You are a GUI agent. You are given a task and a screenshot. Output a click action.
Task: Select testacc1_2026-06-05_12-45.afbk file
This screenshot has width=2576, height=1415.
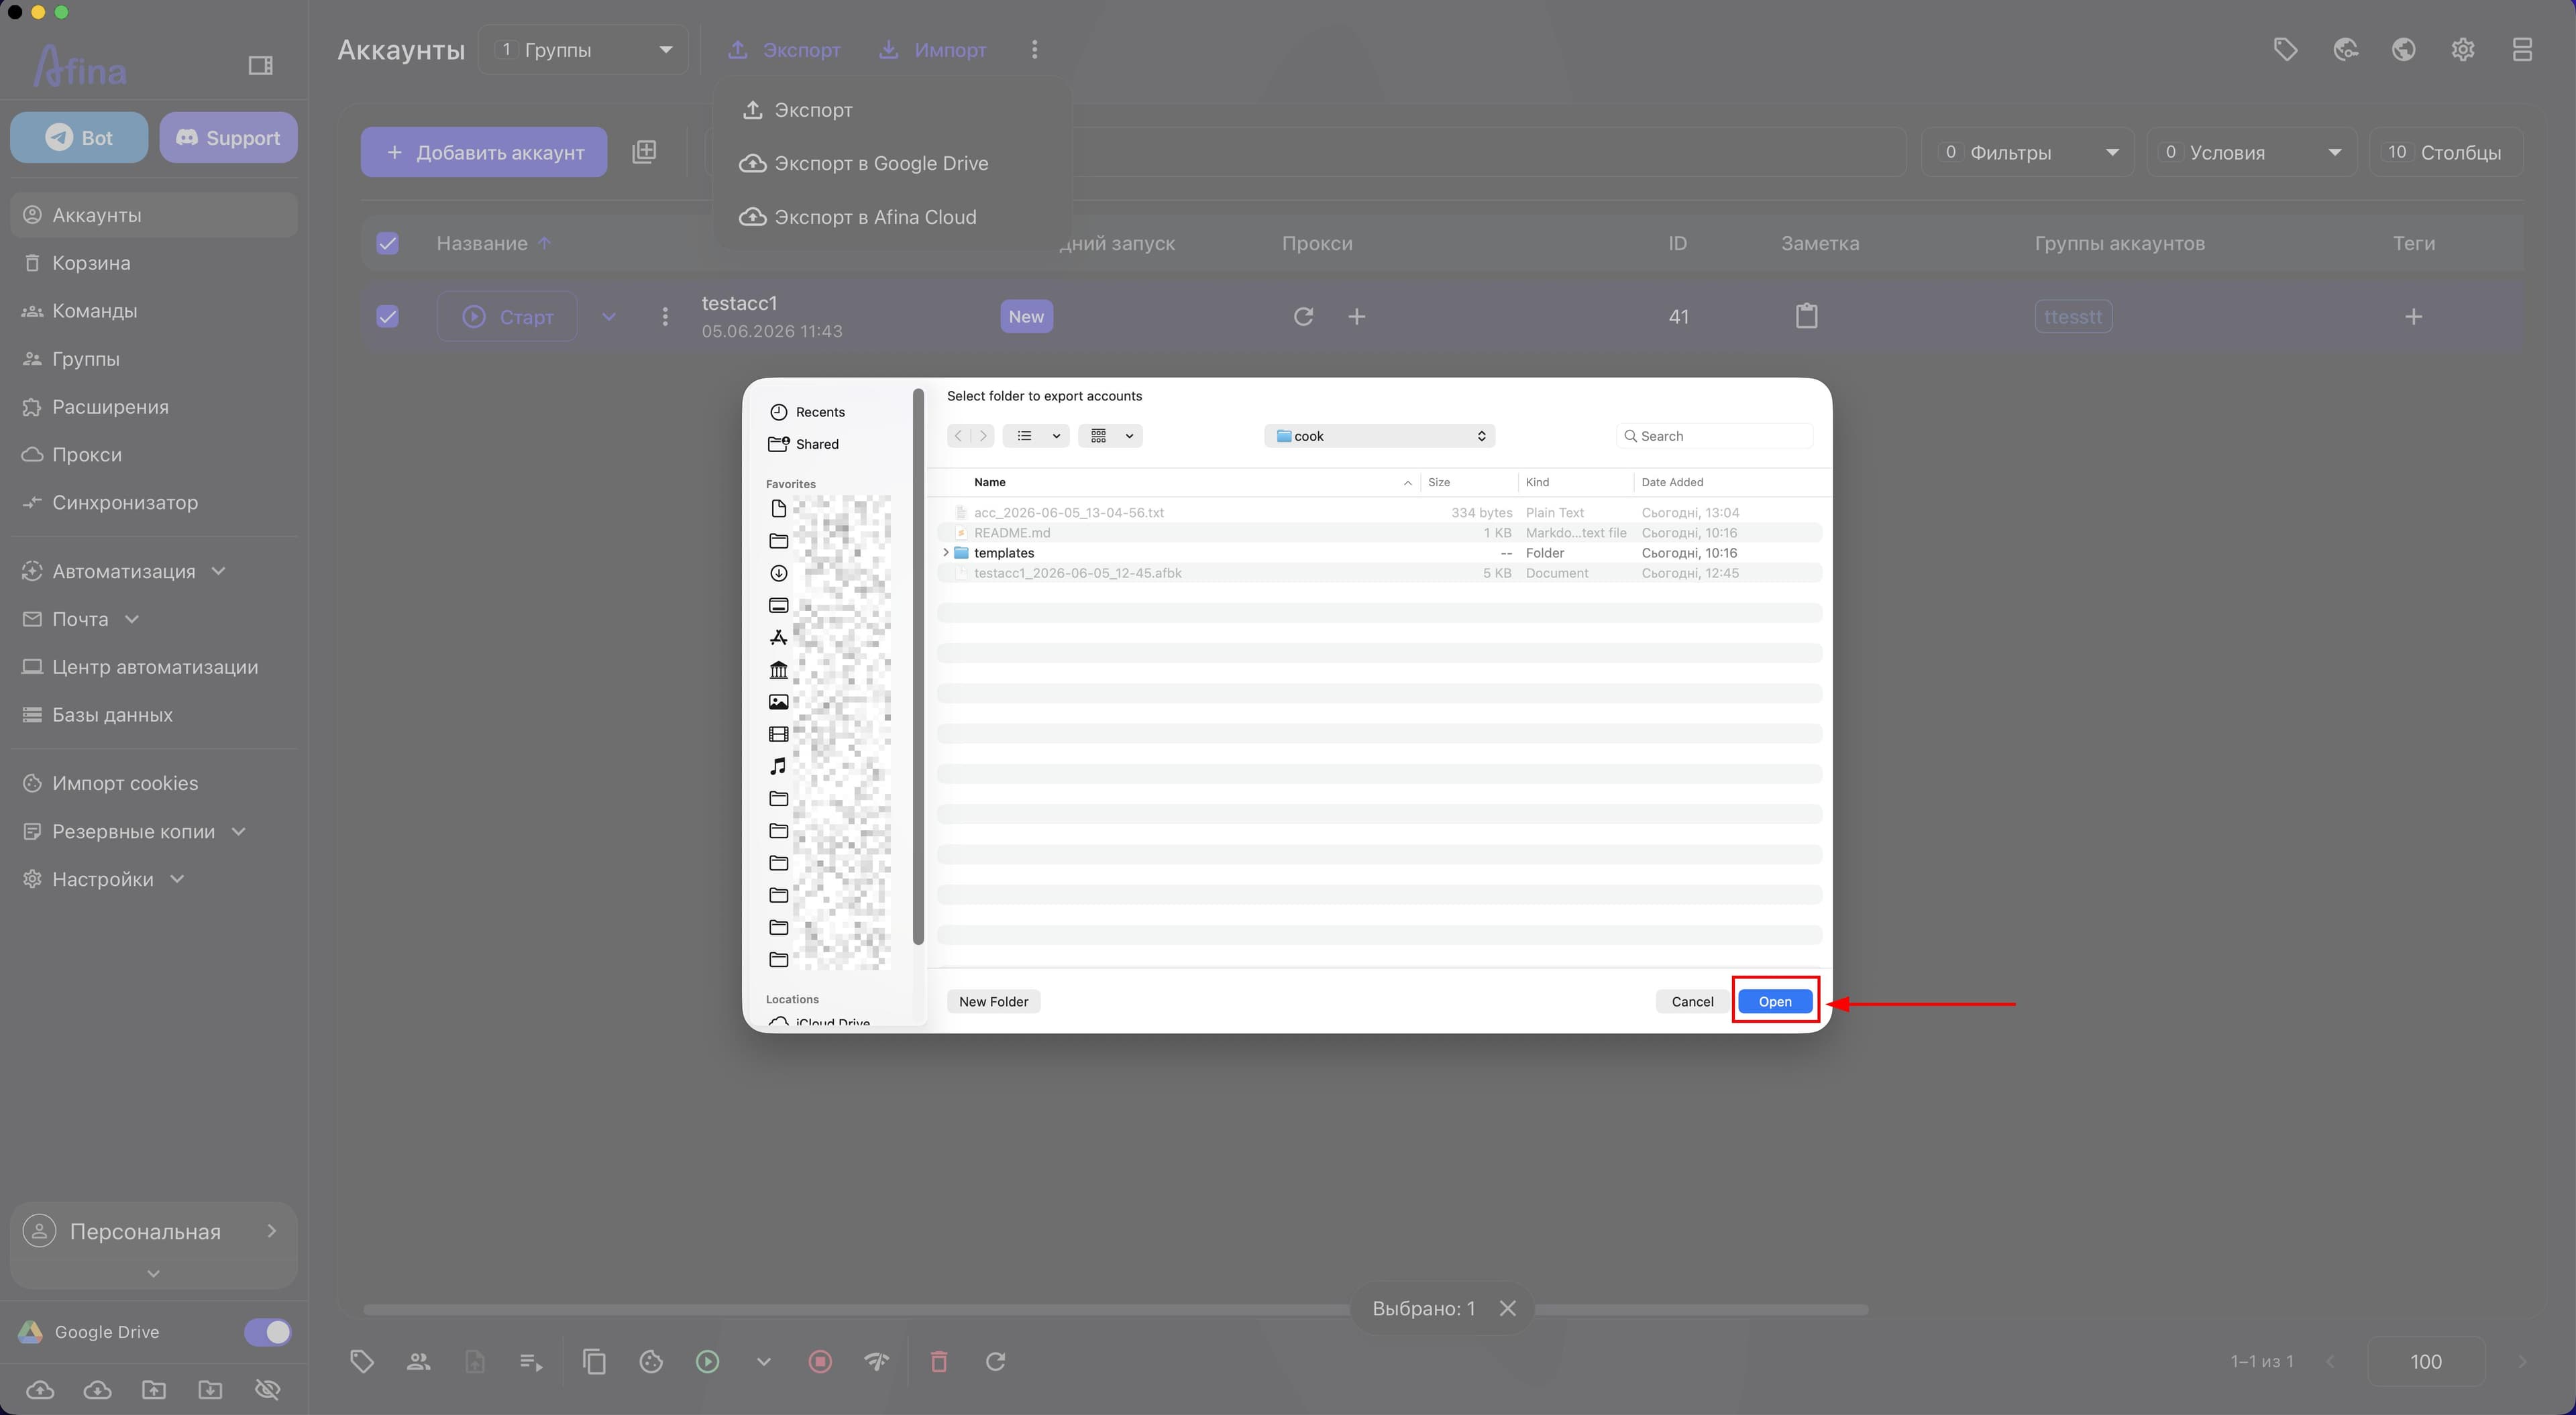click(1379, 573)
